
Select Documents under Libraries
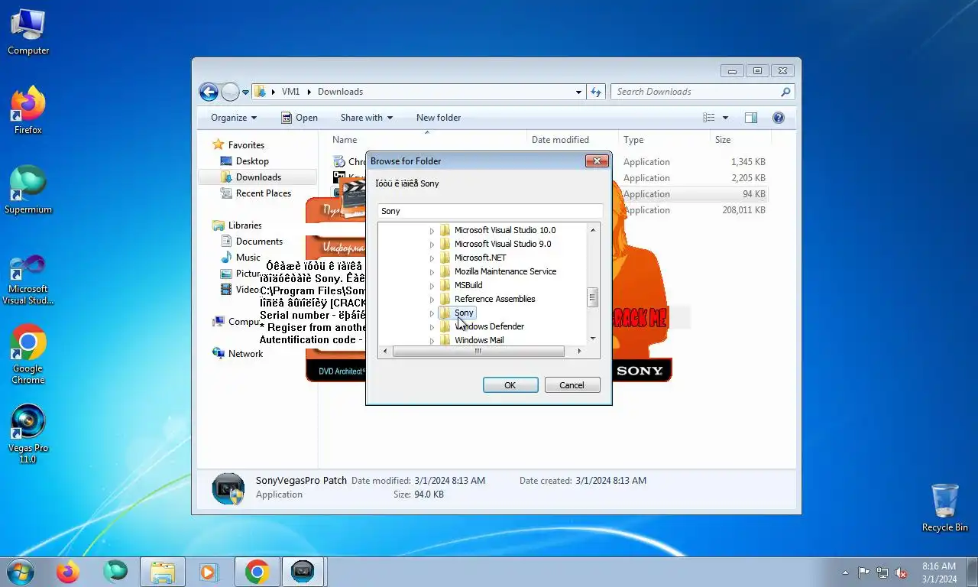click(x=259, y=242)
